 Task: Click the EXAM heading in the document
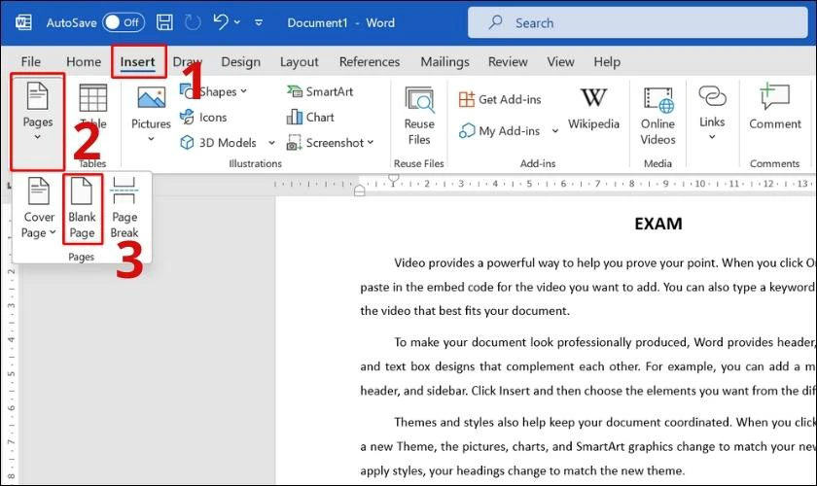click(658, 224)
